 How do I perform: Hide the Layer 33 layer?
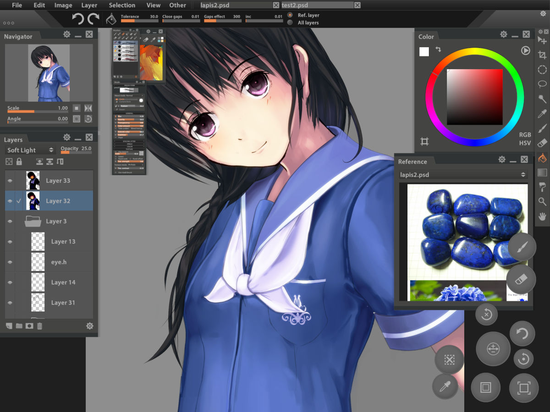(10, 180)
